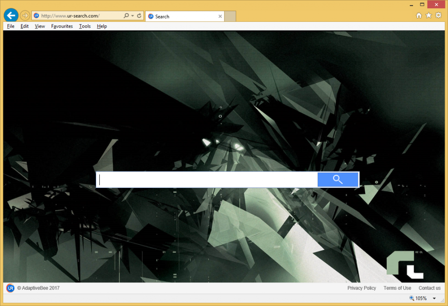This screenshot has width=448, height=306.
Task: Open the Favourites menu
Action: (62, 26)
